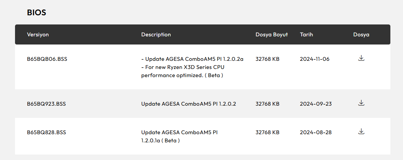Download the B65BQ923.BSS BIOS file
The image size is (403, 160).
[x=361, y=103]
